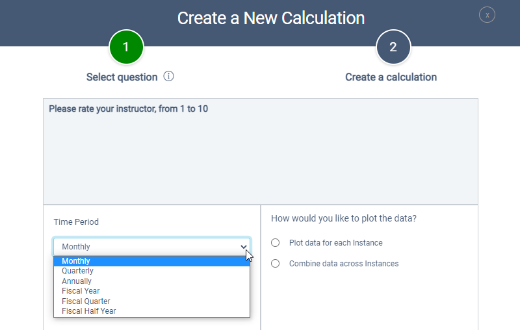The height and width of the screenshot is (330, 520).
Task: Select the Fiscal Quarter option
Action: click(x=86, y=301)
